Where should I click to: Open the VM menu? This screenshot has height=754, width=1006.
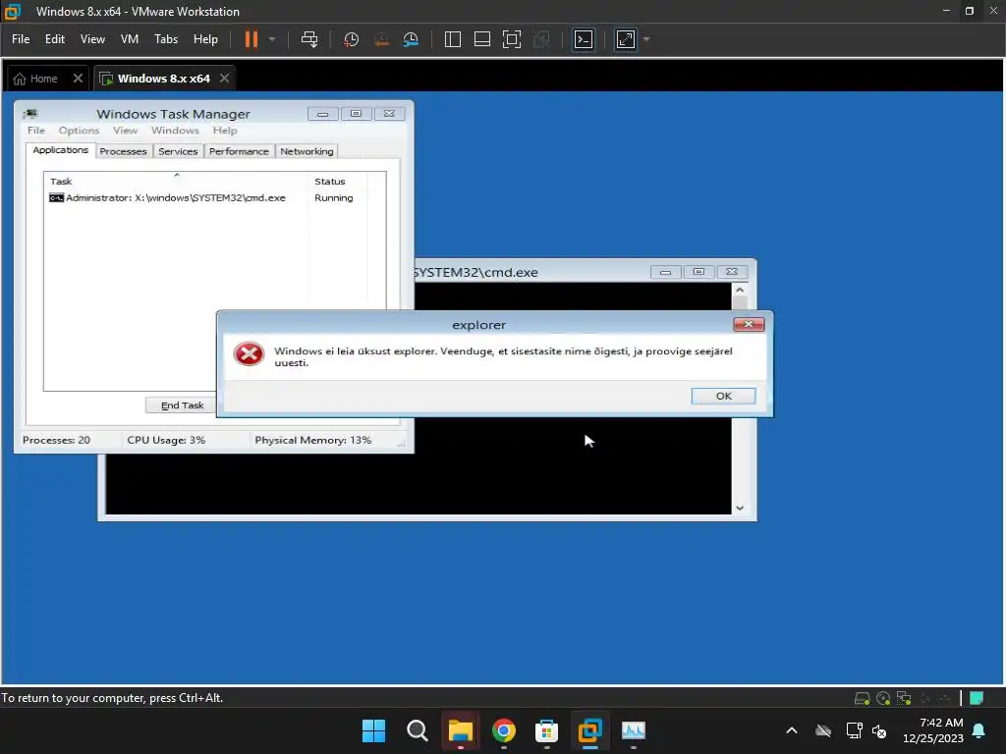[130, 39]
